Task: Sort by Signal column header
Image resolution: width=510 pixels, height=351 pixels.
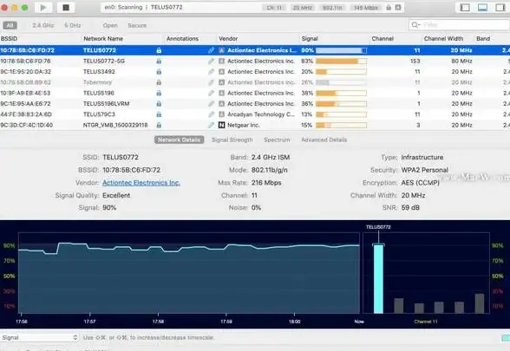Action: (310, 39)
